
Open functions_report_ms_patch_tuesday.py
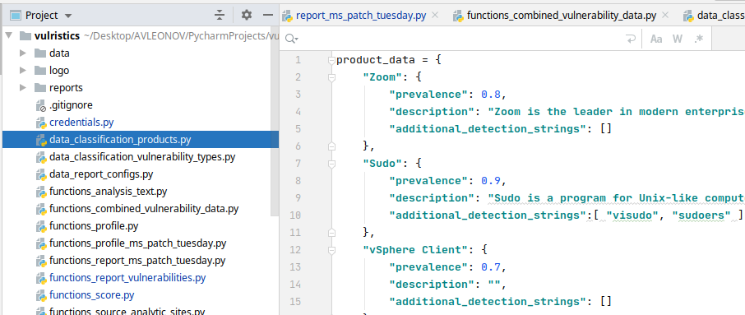pyautogui.click(x=137, y=261)
